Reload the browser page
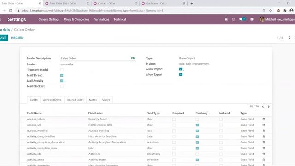Screen dimensions: 295x166 [x=10, y=11]
